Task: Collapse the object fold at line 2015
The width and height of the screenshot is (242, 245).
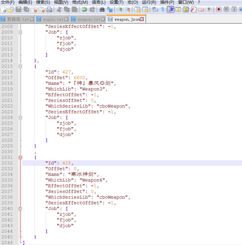Action: click(x=20, y=66)
